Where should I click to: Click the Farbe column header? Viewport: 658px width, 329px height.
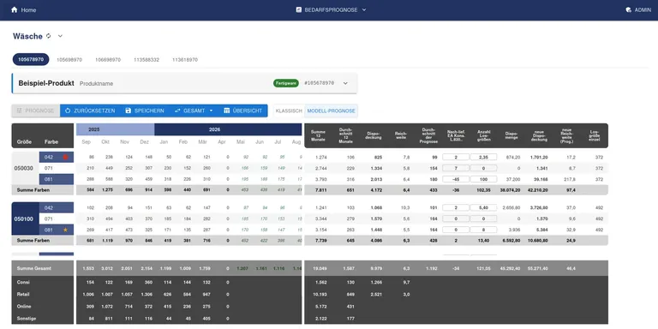pyautogui.click(x=51, y=142)
